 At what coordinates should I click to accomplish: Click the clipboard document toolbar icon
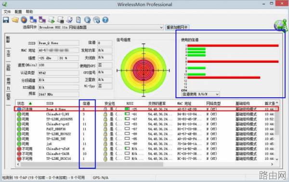point(79,20)
